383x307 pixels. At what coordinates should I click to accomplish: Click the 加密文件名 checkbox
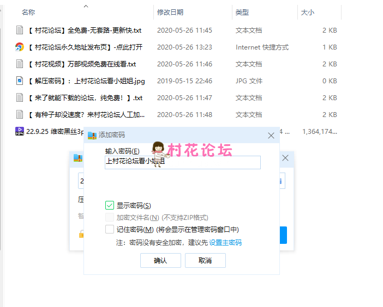110,217
